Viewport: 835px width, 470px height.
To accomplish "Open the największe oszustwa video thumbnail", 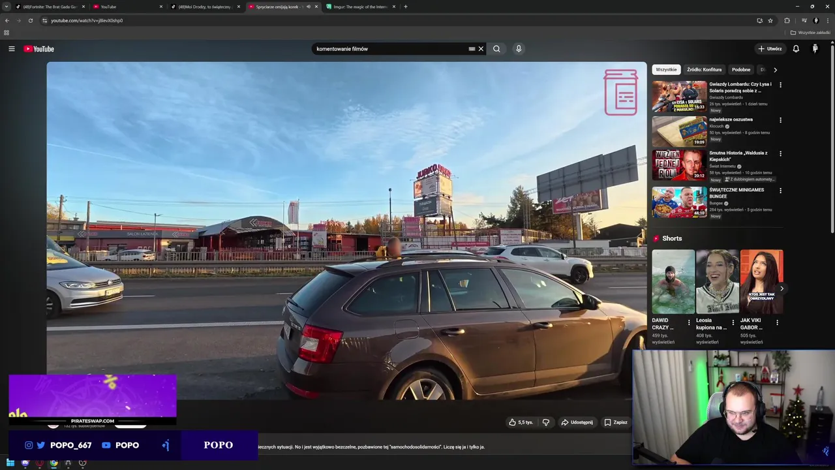I will 679,131.
